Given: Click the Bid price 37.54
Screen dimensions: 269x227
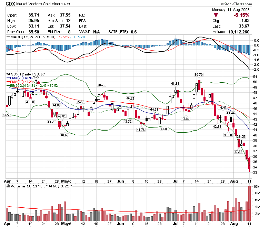Looking at the screenshot, I should 65,26.
